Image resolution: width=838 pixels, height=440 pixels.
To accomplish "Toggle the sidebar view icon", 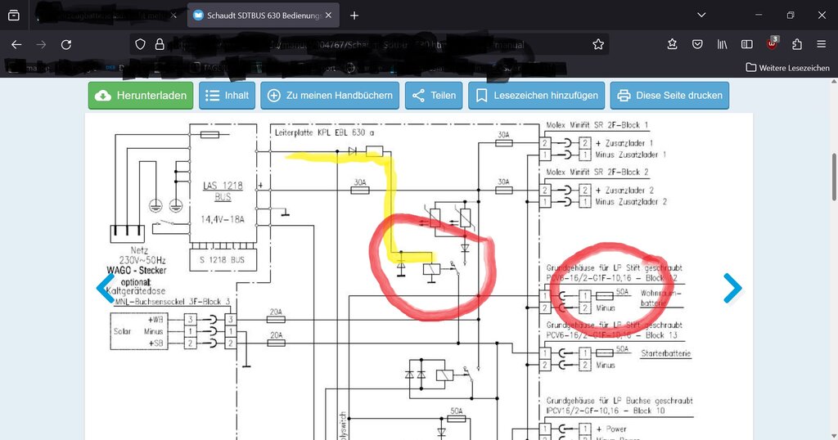I will point(746,44).
